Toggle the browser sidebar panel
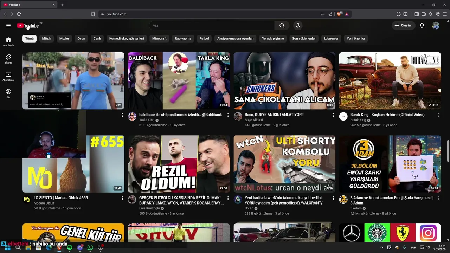 pyautogui.click(x=417, y=14)
